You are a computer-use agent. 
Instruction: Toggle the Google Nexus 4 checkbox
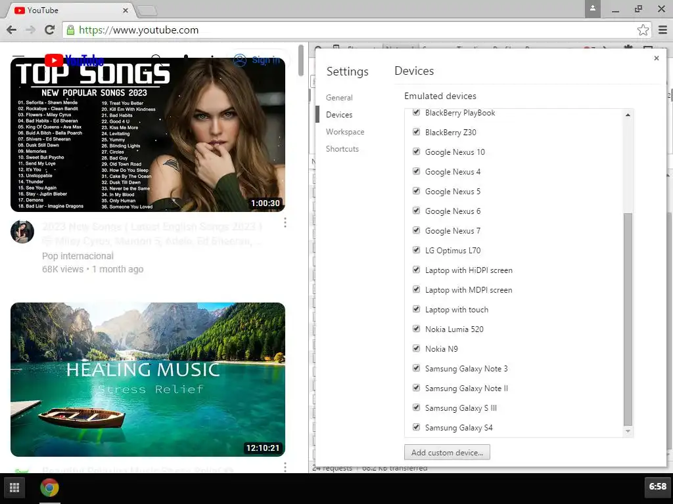[x=416, y=171]
